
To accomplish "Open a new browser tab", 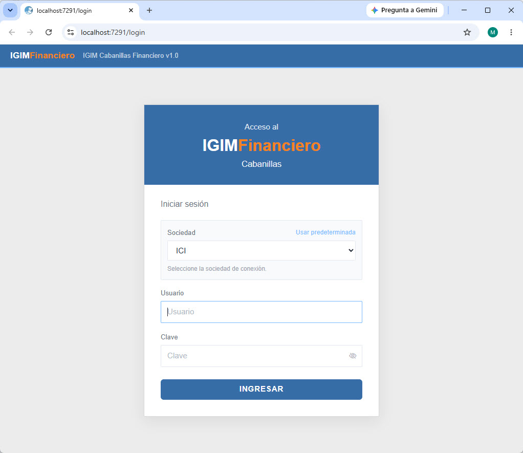I will coord(149,10).
